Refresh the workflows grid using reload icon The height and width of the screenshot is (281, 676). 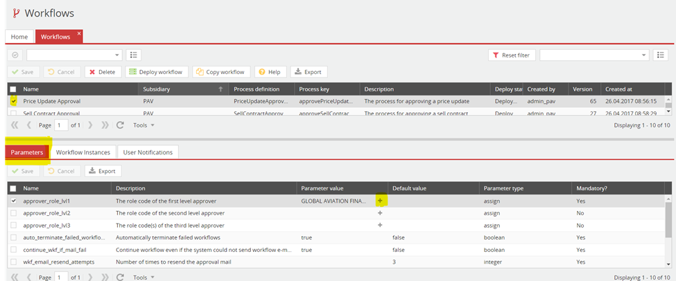(x=120, y=125)
